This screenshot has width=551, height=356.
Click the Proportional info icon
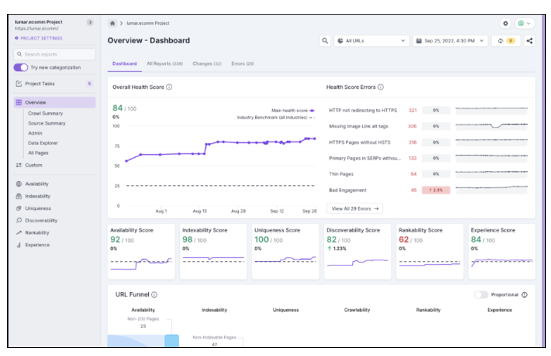pos(524,295)
